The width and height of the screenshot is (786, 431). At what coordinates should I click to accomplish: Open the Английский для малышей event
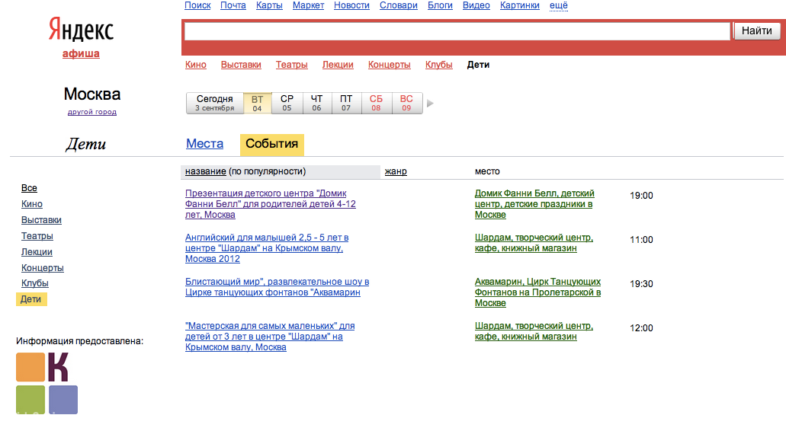(267, 247)
